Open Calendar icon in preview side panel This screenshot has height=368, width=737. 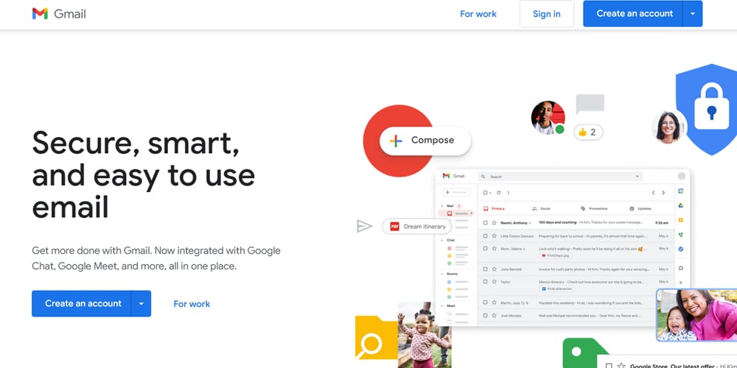(680, 191)
